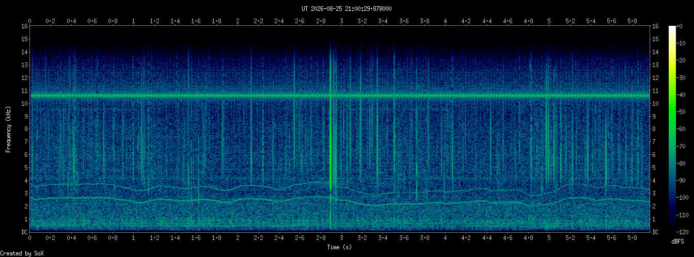Click the 0•2 tick on top axis
This screenshot has width=694, height=257.
pyautogui.click(x=51, y=21)
